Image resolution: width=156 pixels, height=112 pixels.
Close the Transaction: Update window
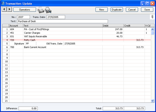[152, 4]
